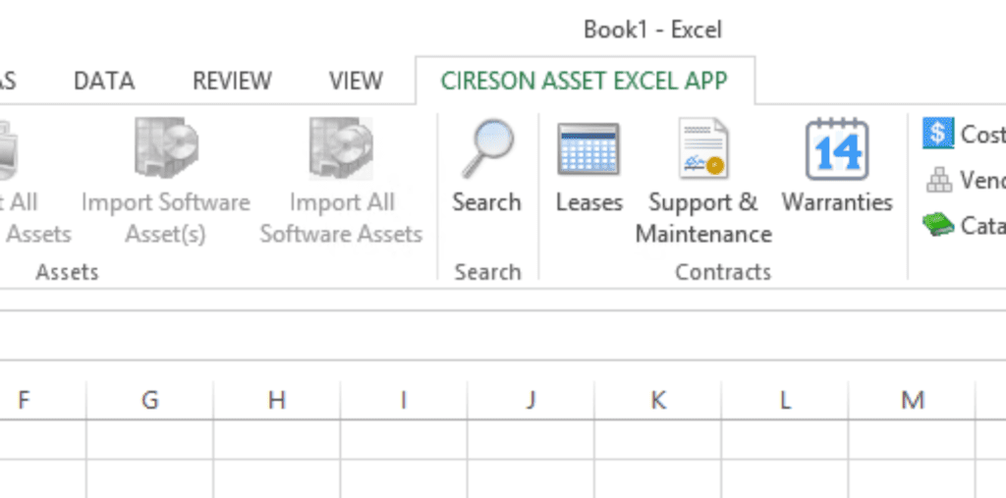This screenshot has height=498, width=1006.
Task: Click the green Catalog book icon
Action: click(938, 225)
